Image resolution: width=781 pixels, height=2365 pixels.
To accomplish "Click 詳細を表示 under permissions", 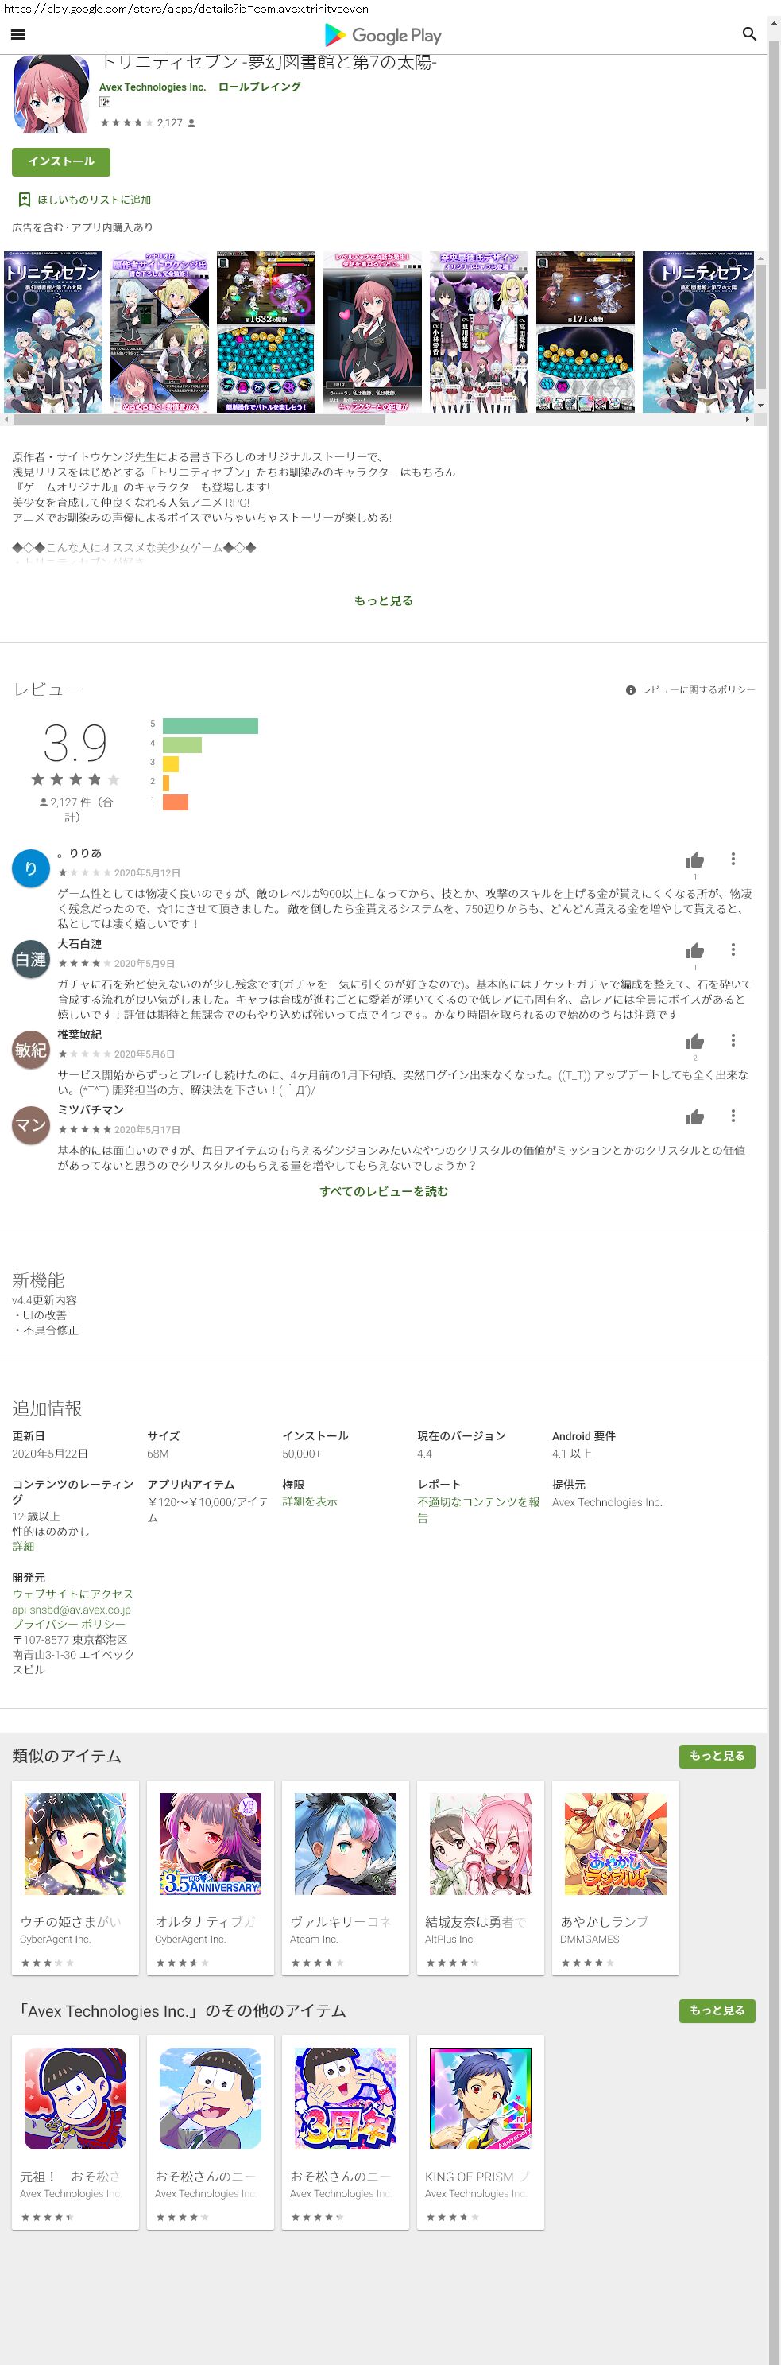I will click(x=309, y=1501).
